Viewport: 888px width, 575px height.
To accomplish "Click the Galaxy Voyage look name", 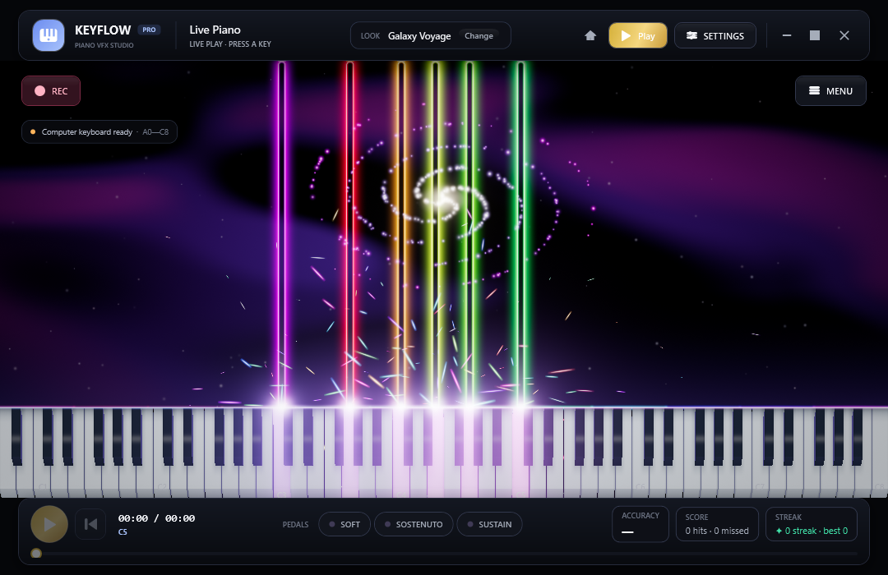I will click(419, 35).
